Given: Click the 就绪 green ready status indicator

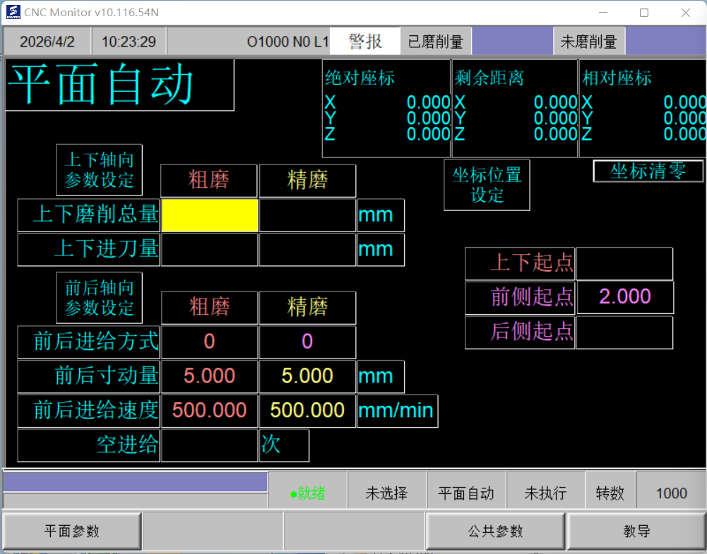Looking at the screenshot, I should pos(308,493).
